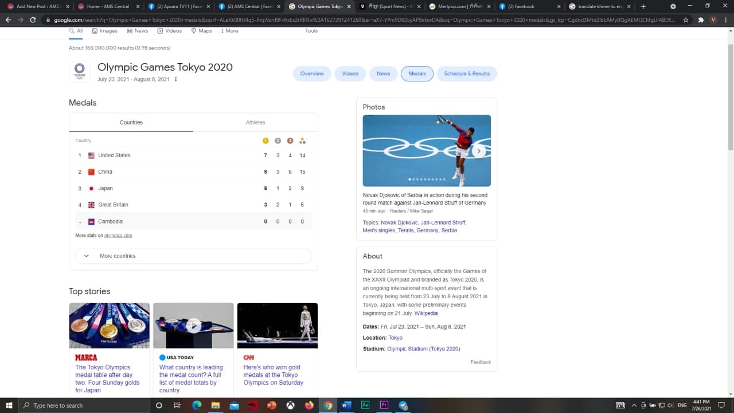
Task: Close the Olympic Games Tokyo tab
Action: click(x=349, y=6)
